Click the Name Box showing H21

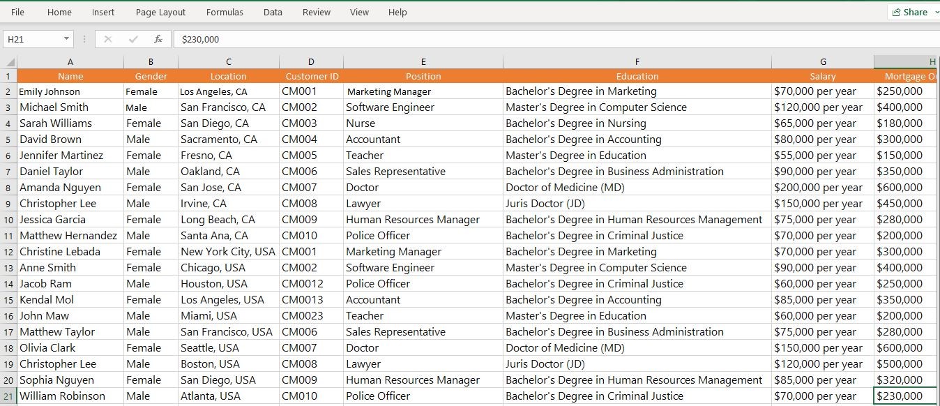[31, 40]
